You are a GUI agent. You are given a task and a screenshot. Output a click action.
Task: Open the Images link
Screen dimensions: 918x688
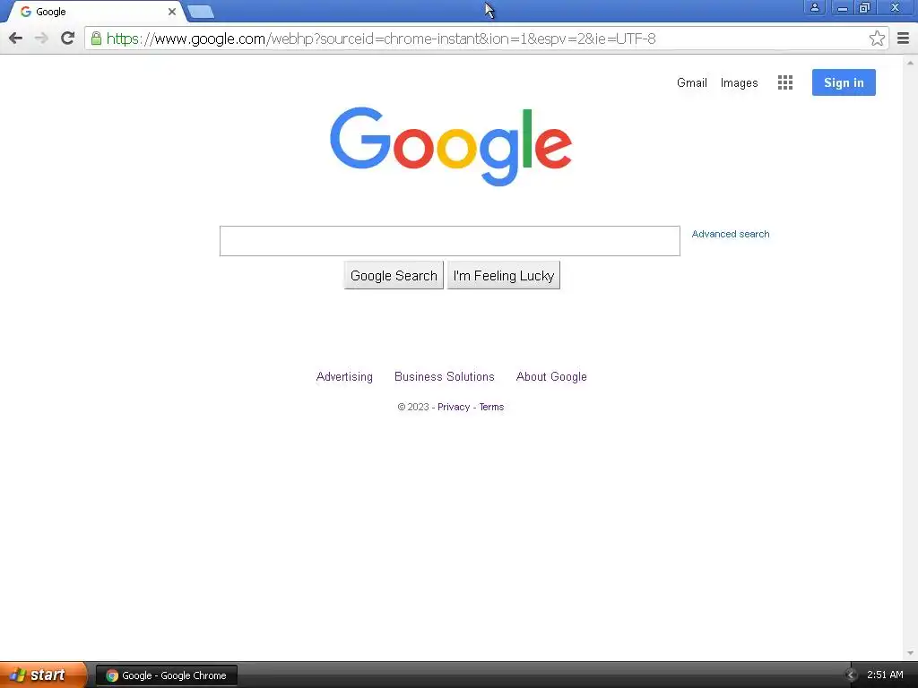point(739,82)
